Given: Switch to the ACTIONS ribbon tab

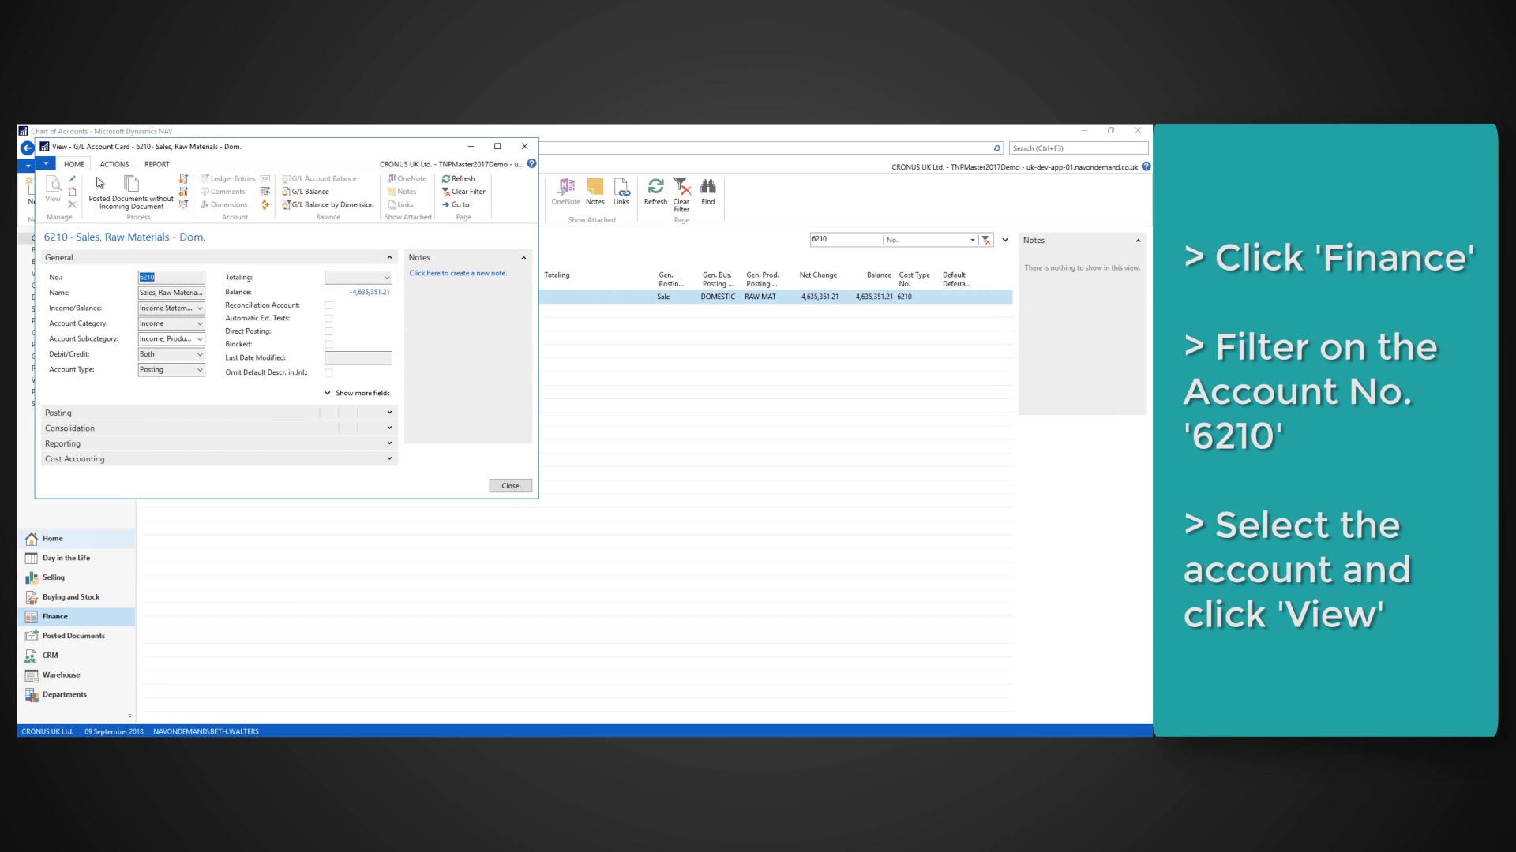Looking at the screenshot, I should pyautogui.click(x=114, y=163).
